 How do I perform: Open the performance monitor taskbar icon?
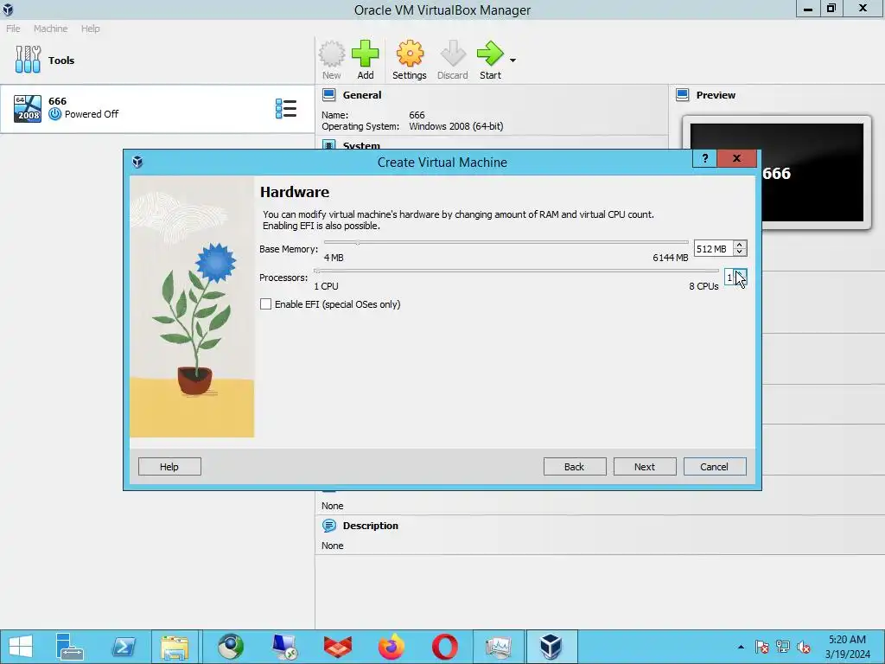tap(499, 647)
